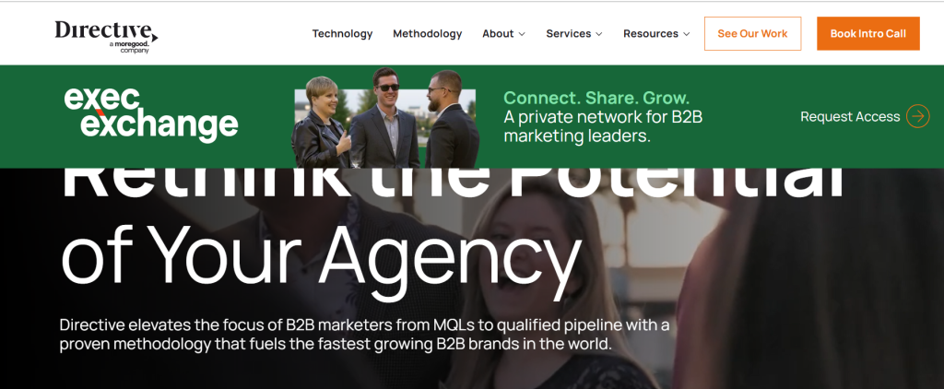Click the Directive elevates description paragraph
The height and width of the screenshot is (389, 944).
(365, 335)
